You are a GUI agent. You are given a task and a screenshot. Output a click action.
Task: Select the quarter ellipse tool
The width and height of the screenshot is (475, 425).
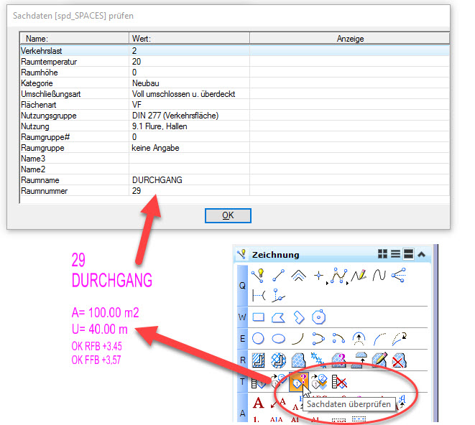coord(338,338)
